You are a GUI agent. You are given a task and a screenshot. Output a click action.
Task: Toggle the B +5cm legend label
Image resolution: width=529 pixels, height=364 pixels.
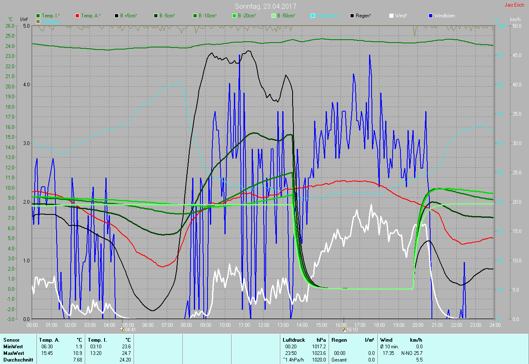[129, 16]
